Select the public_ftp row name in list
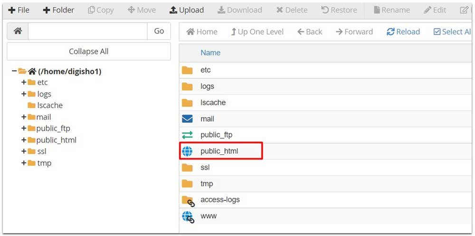Viewport: 475px width, 236px height. click(216, 135)
